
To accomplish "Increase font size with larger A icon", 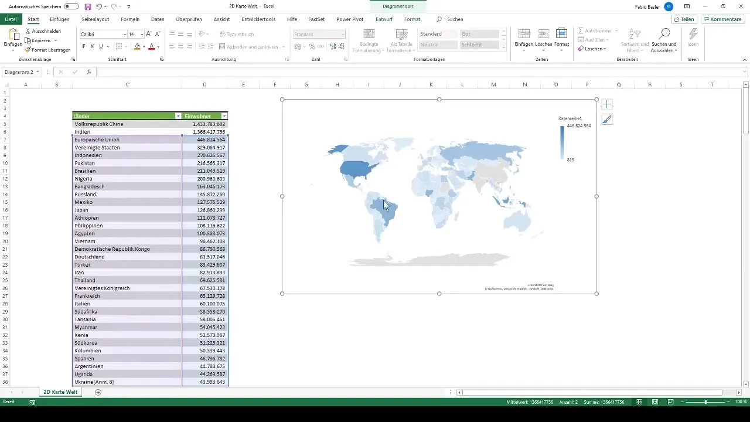I will point(149,35).
